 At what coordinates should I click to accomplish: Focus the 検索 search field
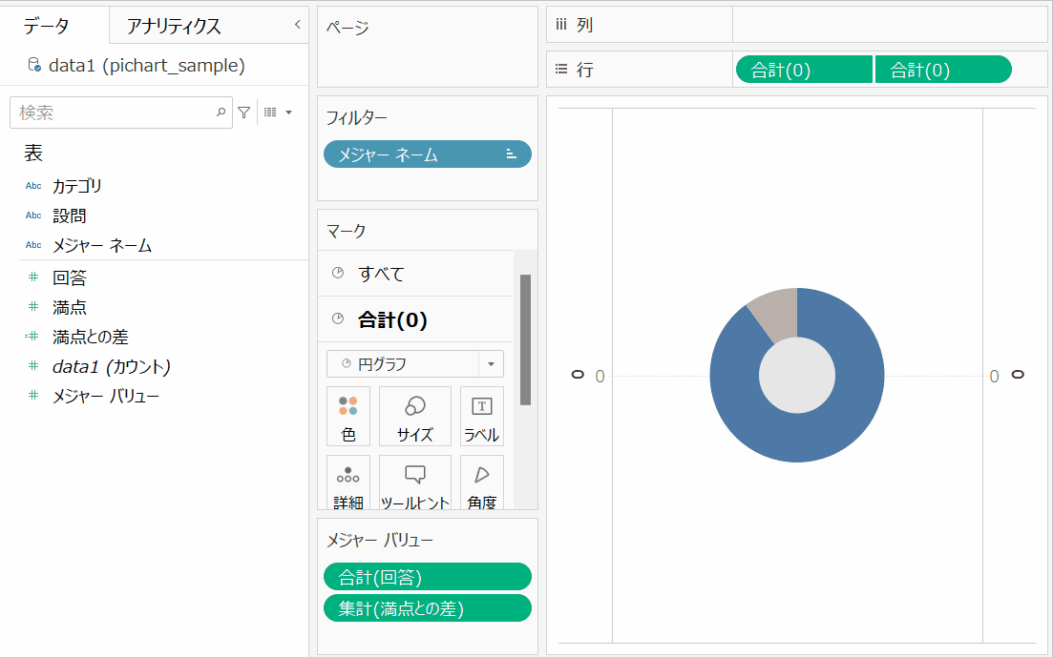(x=121, y=113)
